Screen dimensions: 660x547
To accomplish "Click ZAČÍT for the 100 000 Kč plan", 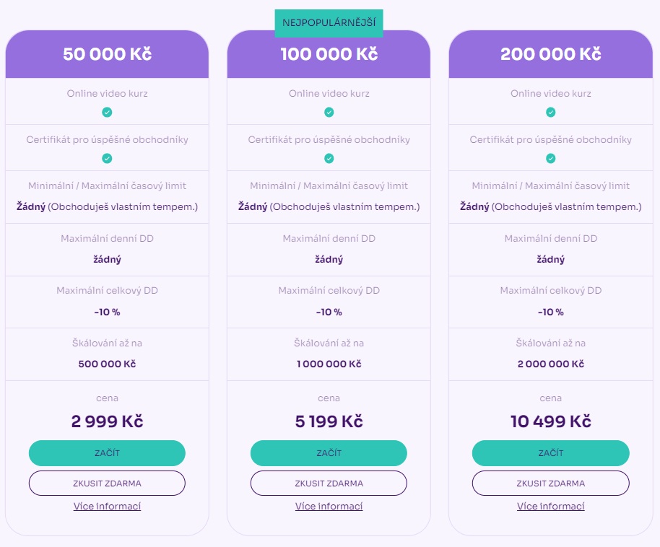I will point(329,453).
